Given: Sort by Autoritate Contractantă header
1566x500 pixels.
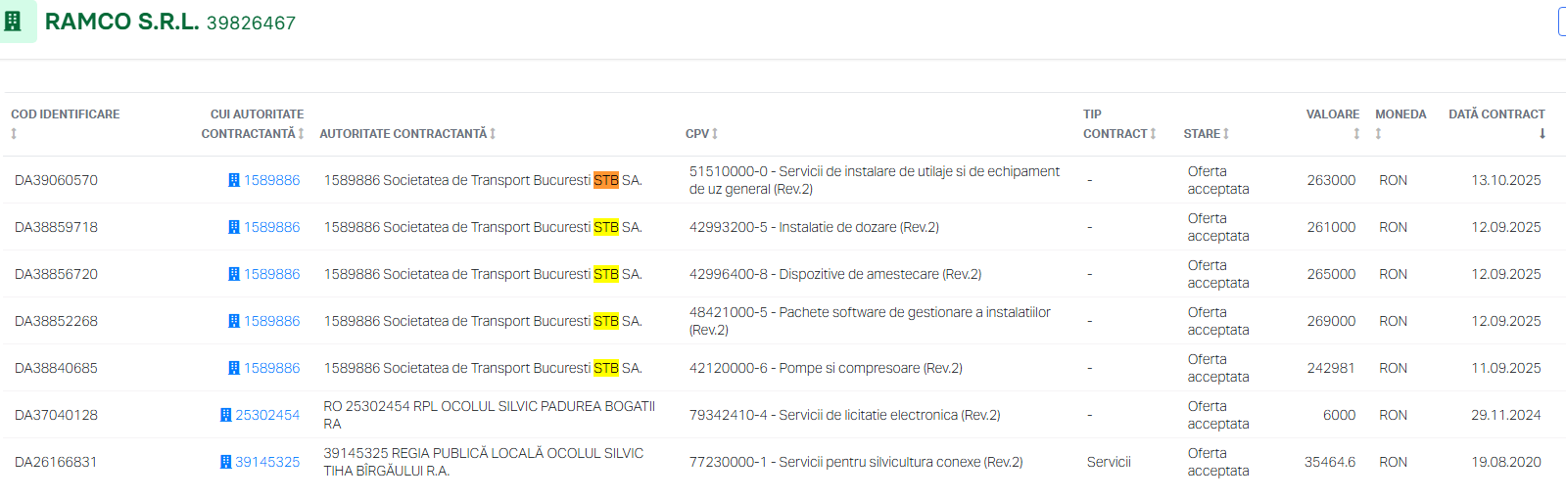Looking at the screenshot, I should (x=407, y=134).
